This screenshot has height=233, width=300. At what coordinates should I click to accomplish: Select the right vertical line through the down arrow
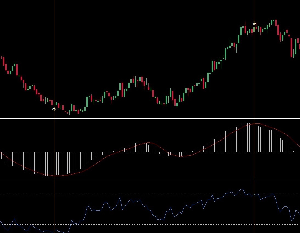[254, 82]
